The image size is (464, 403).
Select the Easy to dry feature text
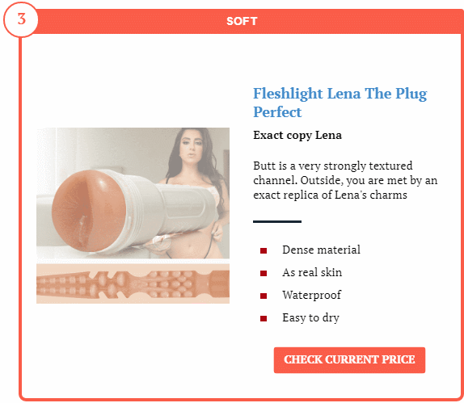[310, 318]
